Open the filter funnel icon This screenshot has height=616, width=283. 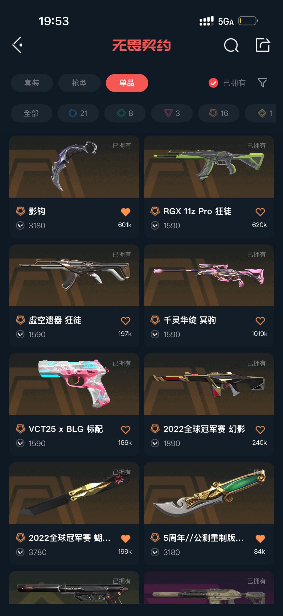tap(263, 83)
